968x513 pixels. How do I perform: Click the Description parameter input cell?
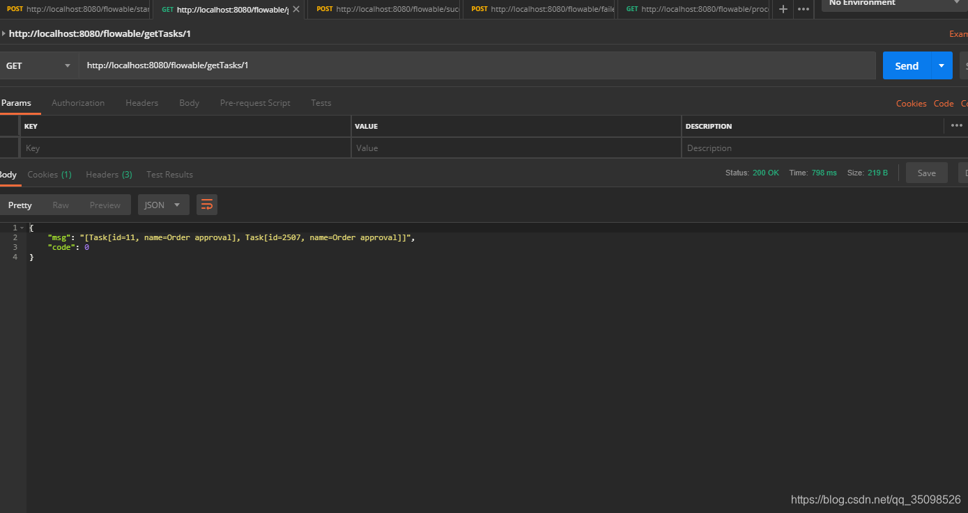824,148
